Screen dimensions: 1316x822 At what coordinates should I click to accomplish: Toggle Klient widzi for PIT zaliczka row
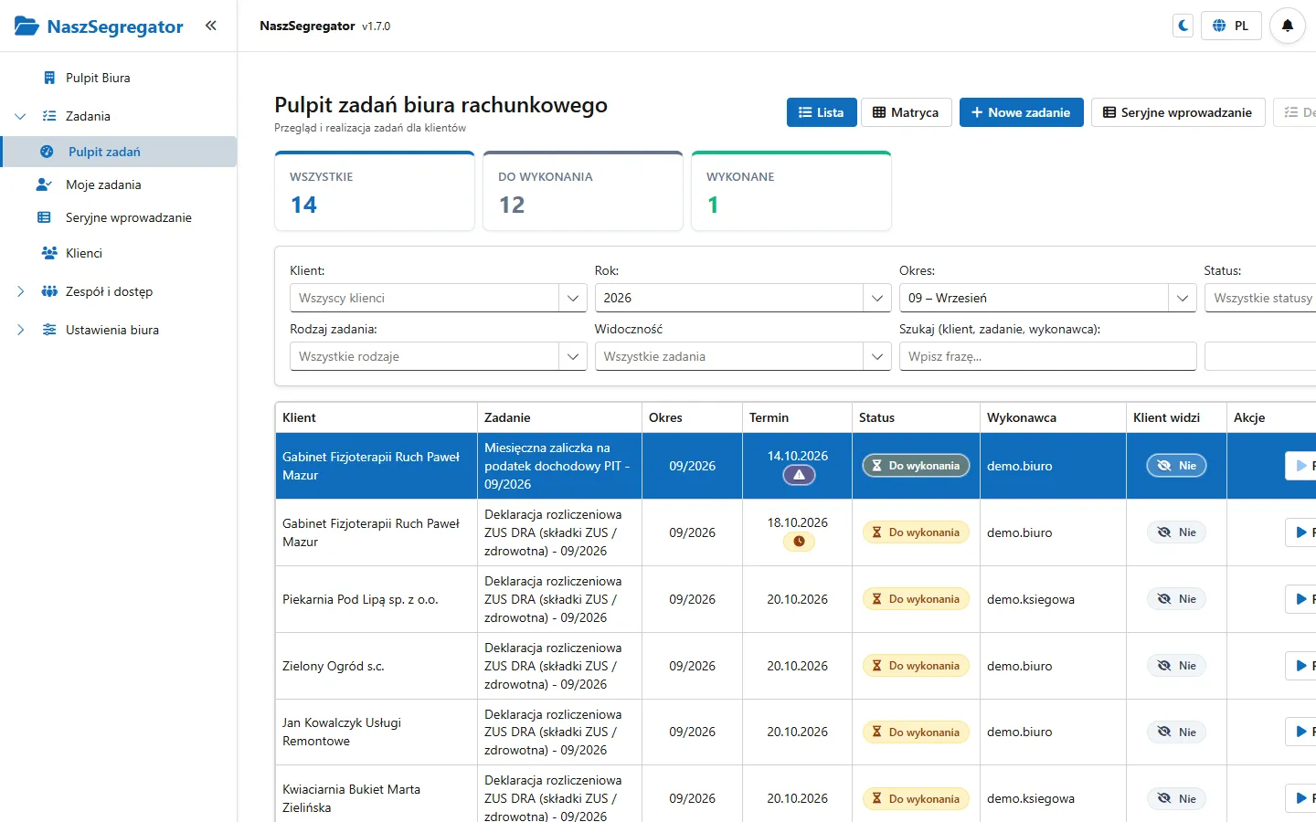tap(1177, 466)
